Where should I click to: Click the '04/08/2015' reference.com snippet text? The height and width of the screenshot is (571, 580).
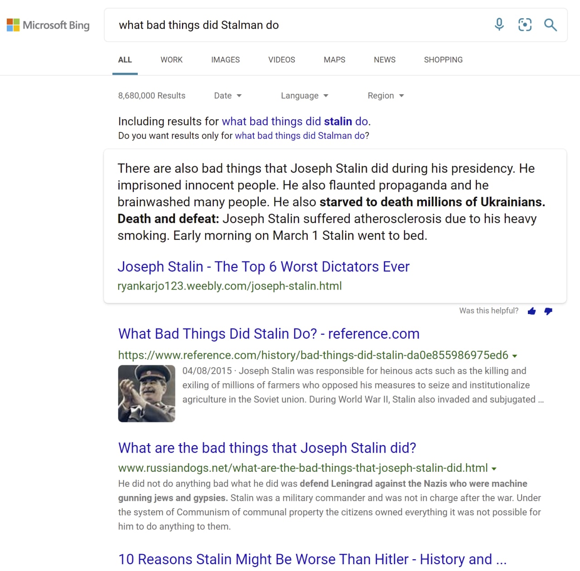363,385
